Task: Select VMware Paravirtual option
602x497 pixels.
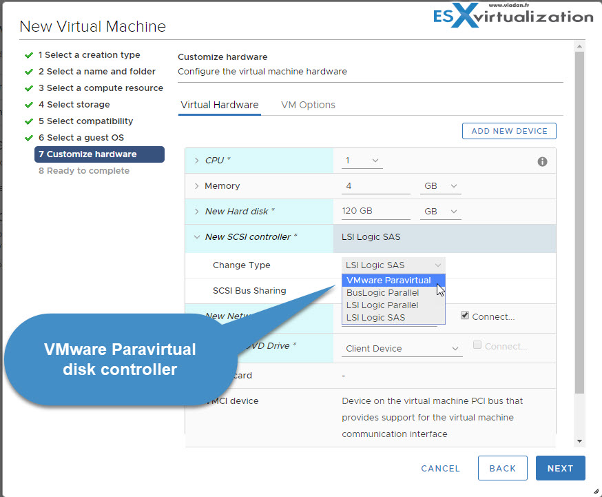Action: [393, 281]
